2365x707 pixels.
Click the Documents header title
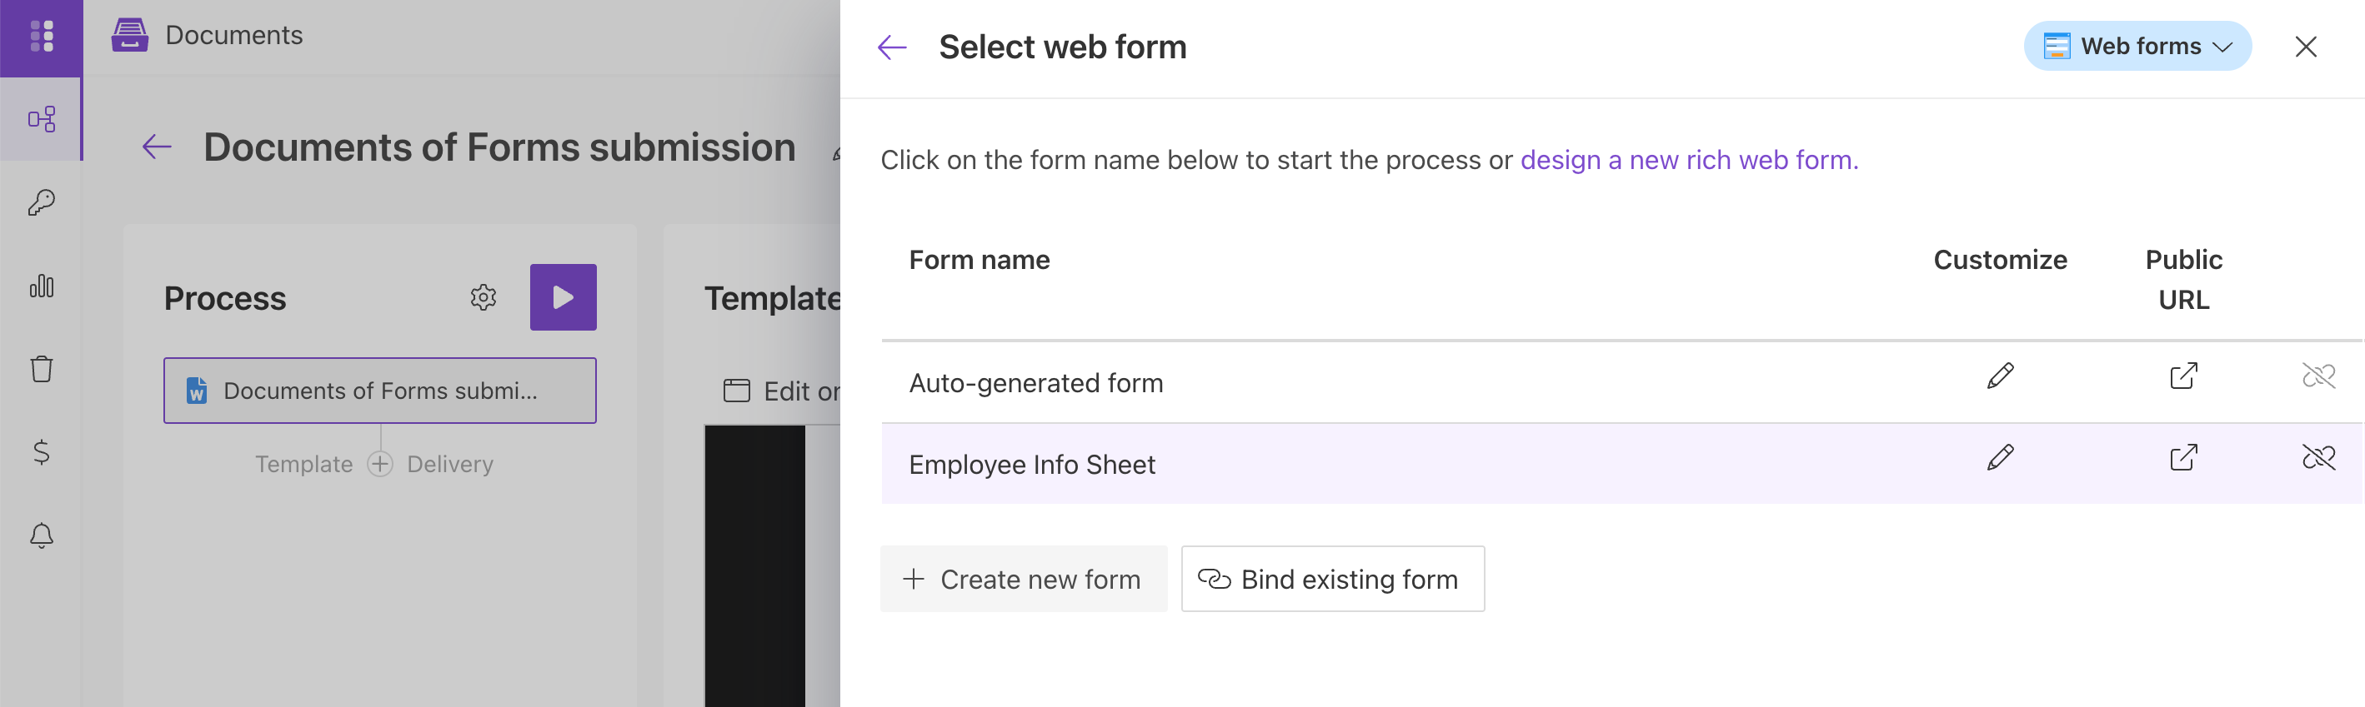point(234,35)
